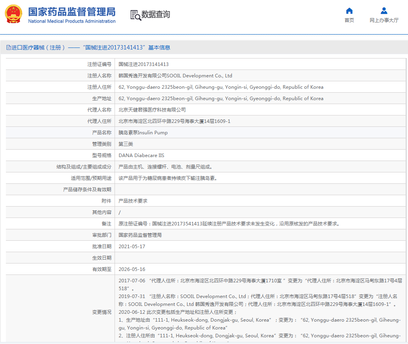
Task: Click 国家药品监督管理局 site title
Action: pyautogui.click(x=72, y=12)
